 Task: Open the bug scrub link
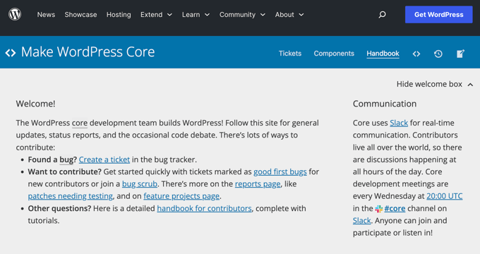coord(140,184)
